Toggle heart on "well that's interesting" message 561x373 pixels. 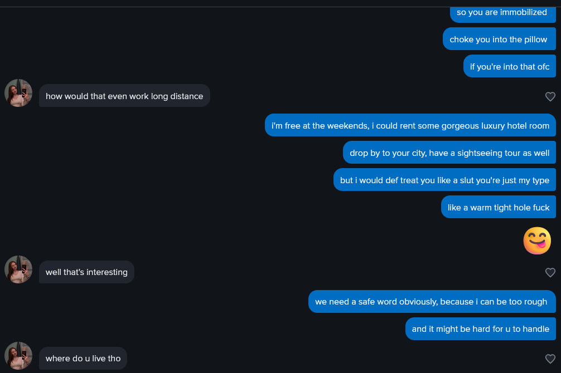tap(550, 272)
